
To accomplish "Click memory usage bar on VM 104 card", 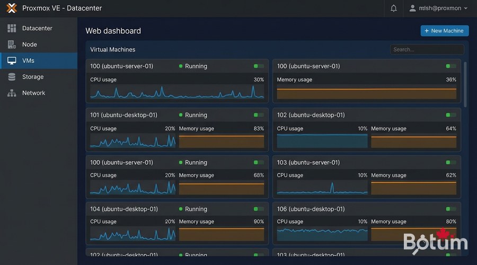I will [222, 234].
